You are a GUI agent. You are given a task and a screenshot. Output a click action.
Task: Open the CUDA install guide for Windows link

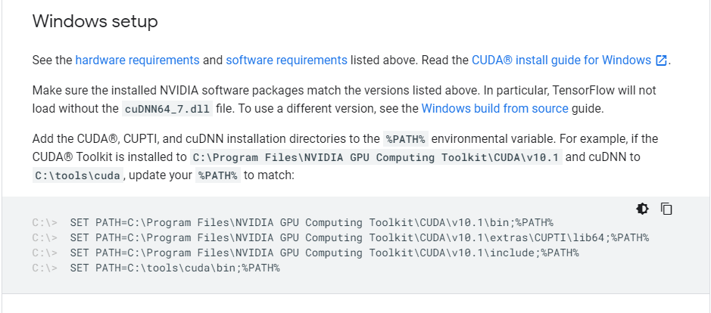pos(561,60)
